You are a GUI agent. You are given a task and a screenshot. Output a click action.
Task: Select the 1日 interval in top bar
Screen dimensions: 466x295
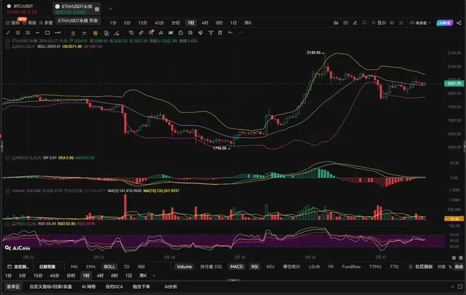tap(234, 23)
